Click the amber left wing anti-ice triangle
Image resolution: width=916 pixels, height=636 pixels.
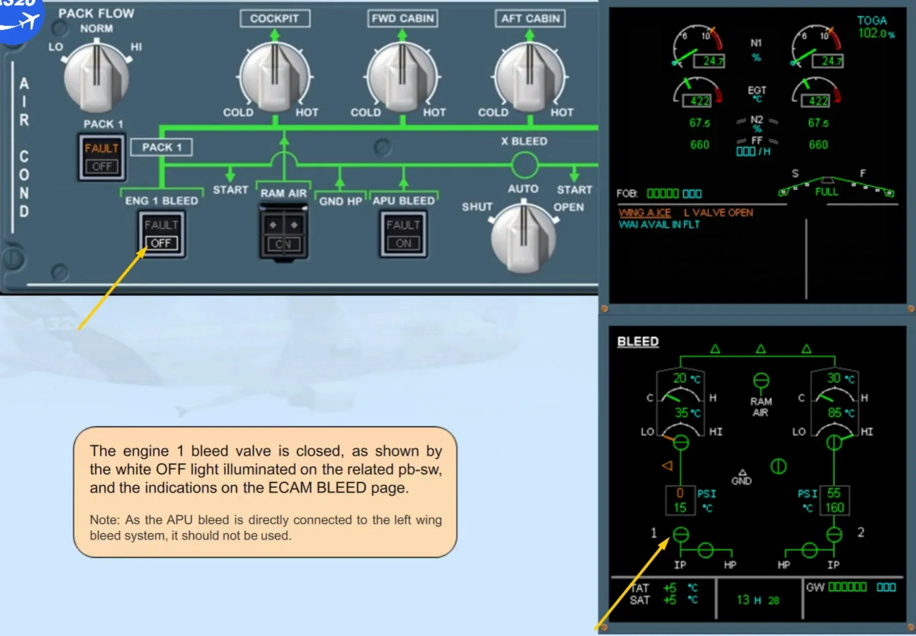[x=667, y=465]
